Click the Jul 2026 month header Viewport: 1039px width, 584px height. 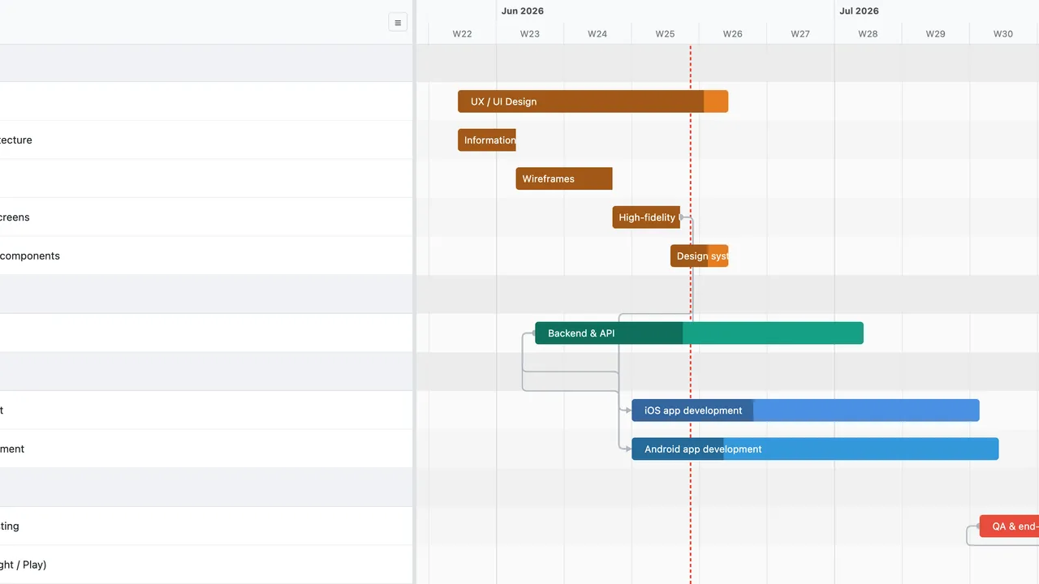tap(859, 11)
